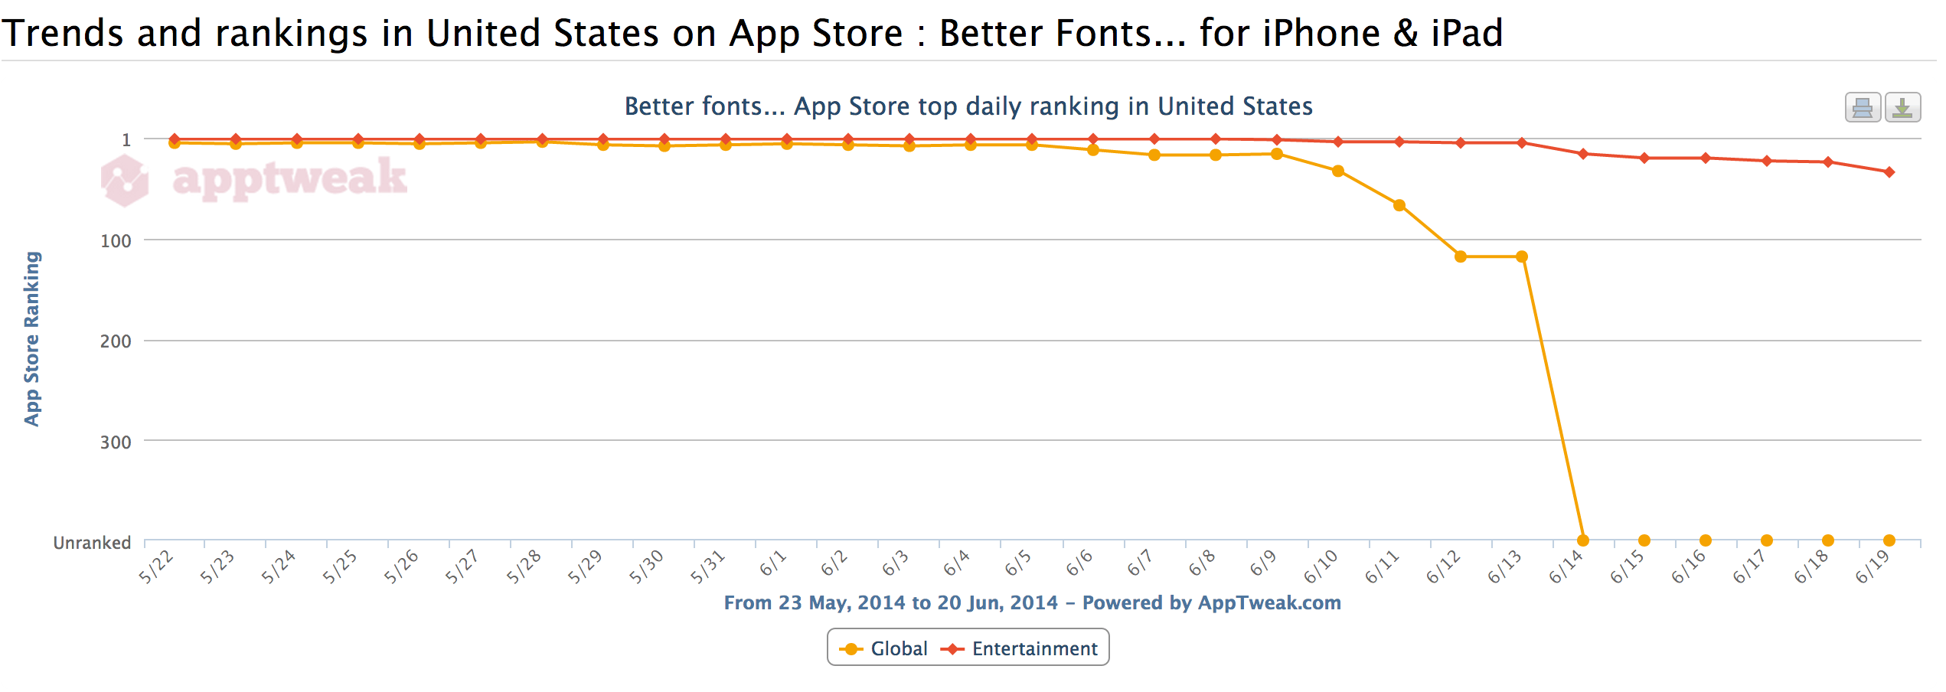Click the chart title text
Screen dimensions: 1946x692
tap(968, 106)
